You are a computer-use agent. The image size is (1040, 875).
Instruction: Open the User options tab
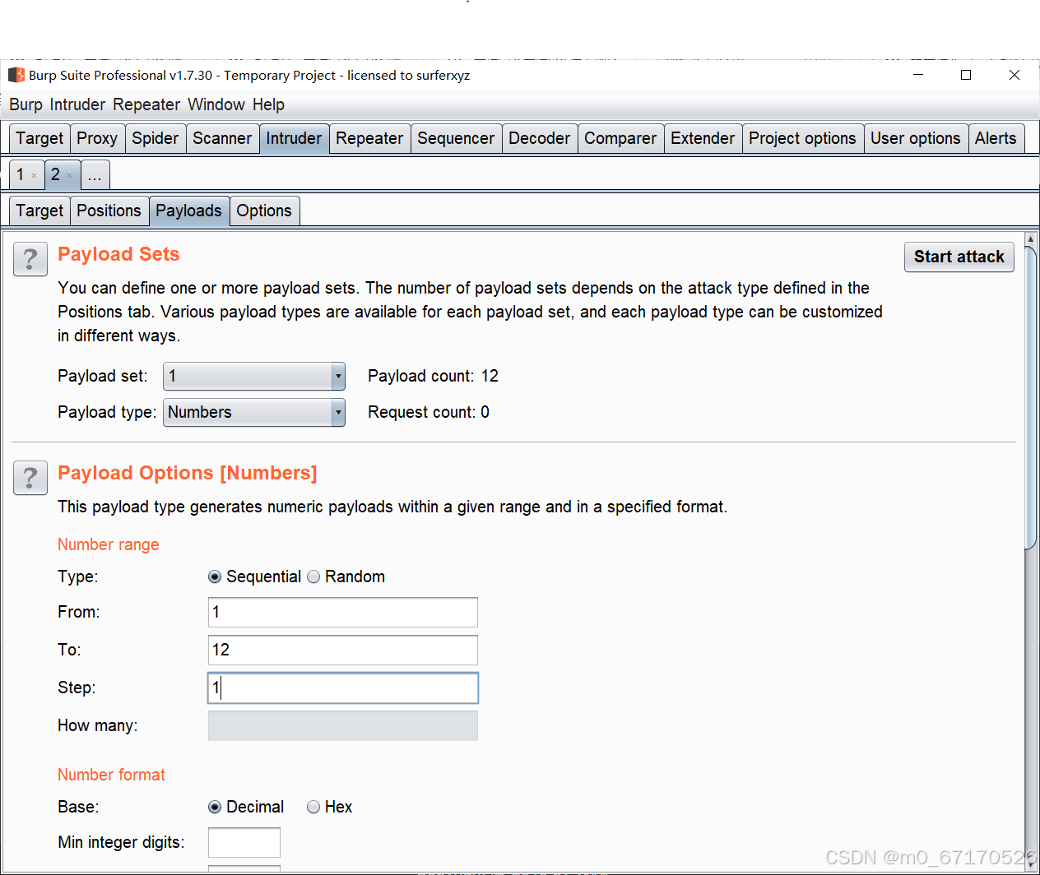click(916, 138)
